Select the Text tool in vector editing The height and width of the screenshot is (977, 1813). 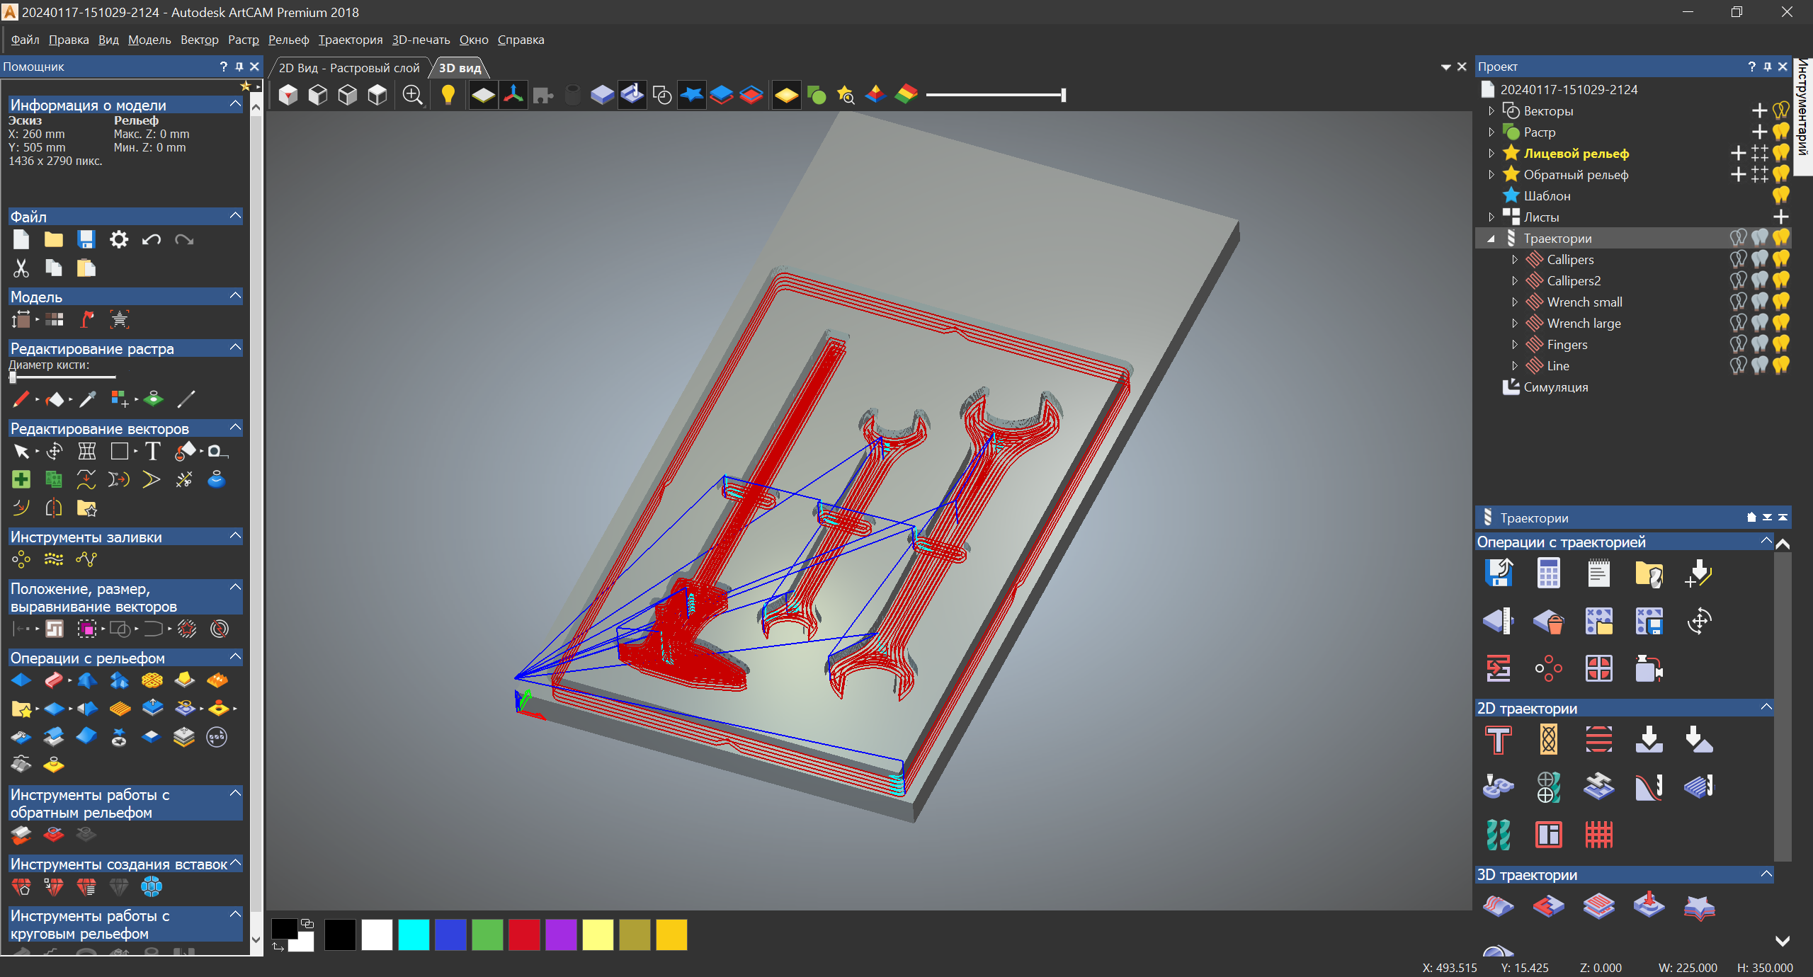[x=152, y=452]
